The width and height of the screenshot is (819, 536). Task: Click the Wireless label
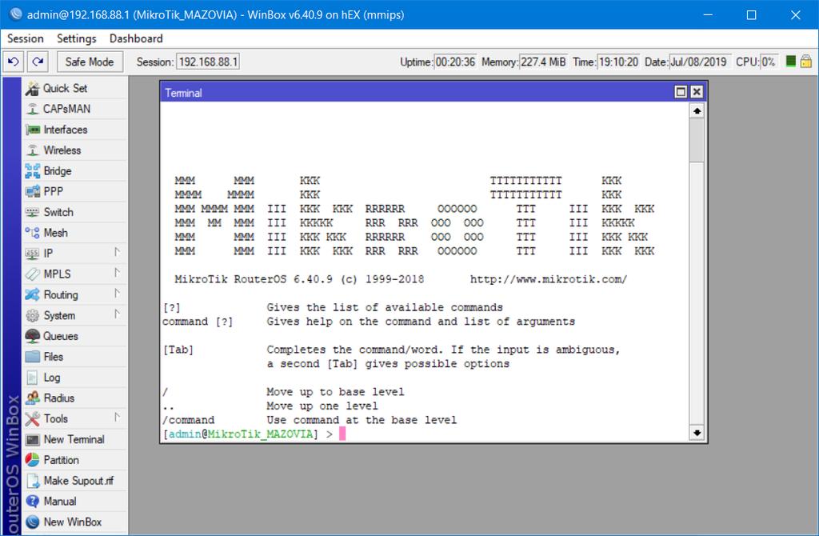62,150
